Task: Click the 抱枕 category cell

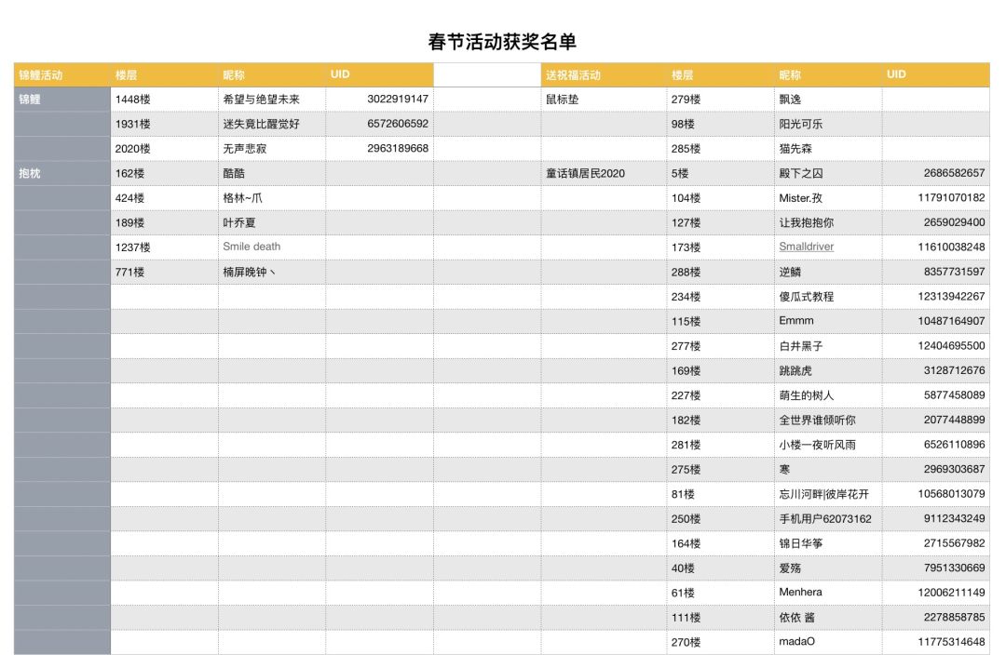Action: (62, 173)
